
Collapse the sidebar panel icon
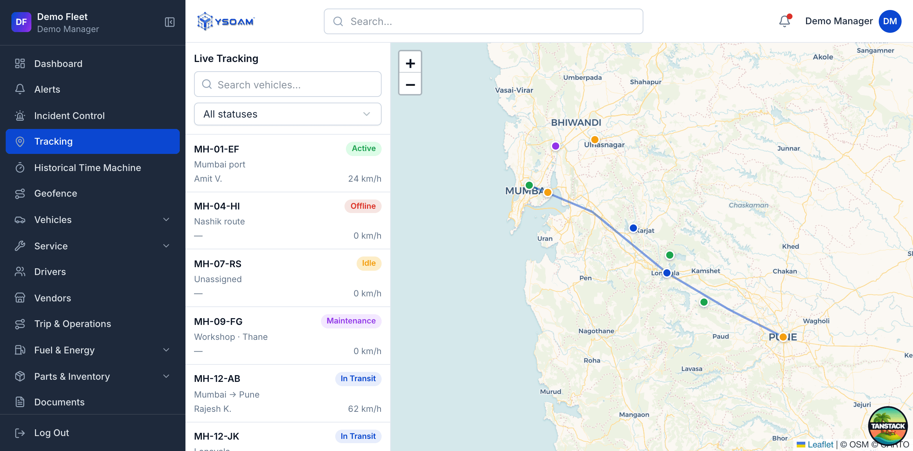coord(170,22)
